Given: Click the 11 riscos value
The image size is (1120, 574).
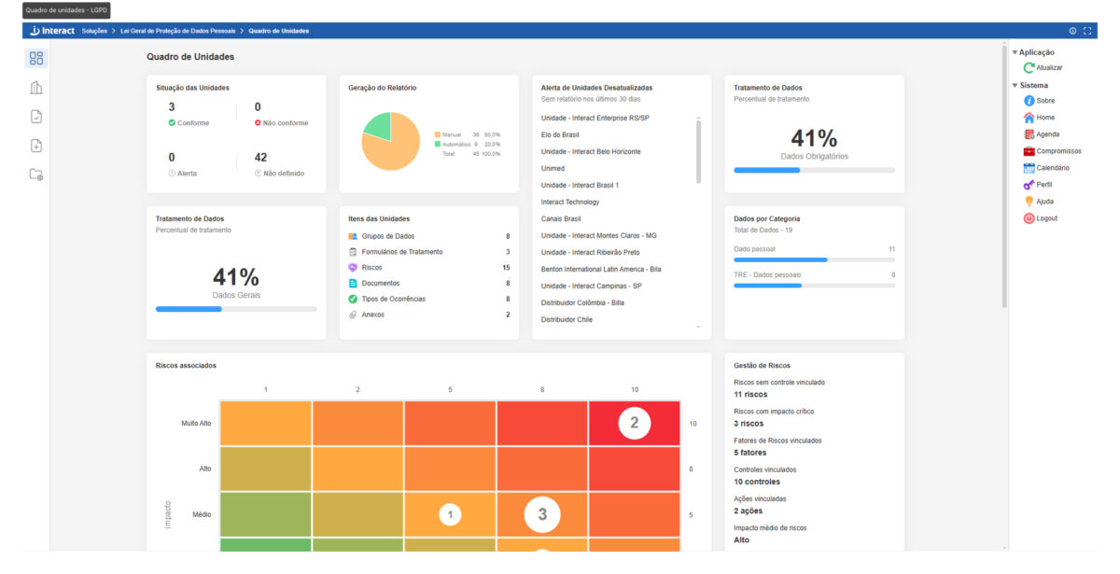Looking at the screenshot, I should pyautogui.click(x=751, y=394).
